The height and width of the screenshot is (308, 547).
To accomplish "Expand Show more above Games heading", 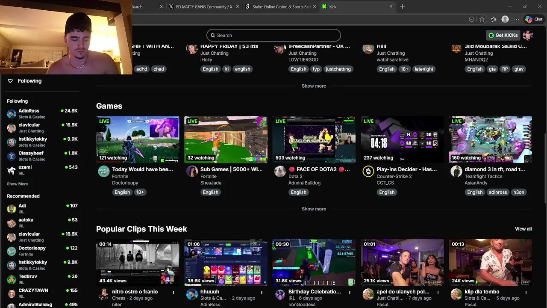I will point(314,86).
